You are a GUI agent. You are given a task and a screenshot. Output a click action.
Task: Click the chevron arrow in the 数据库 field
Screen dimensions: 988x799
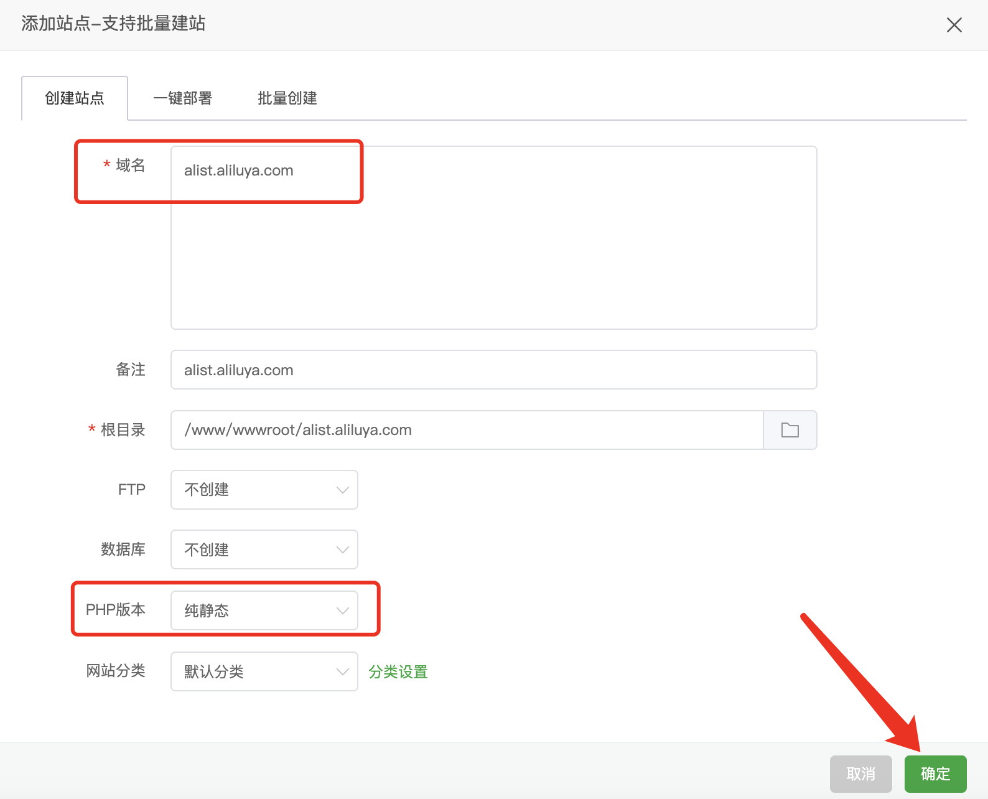342,549
